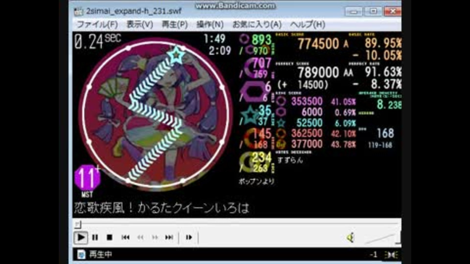Image resolution: width=470 pixels, height=264 pixels.
Task: Click the ポップンより label
Action: coord(257,181)
